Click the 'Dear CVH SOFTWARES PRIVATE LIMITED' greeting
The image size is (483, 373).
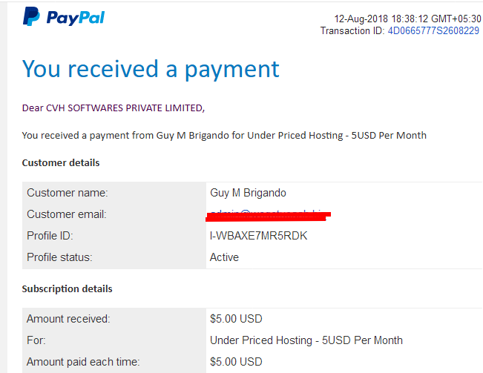114,108
